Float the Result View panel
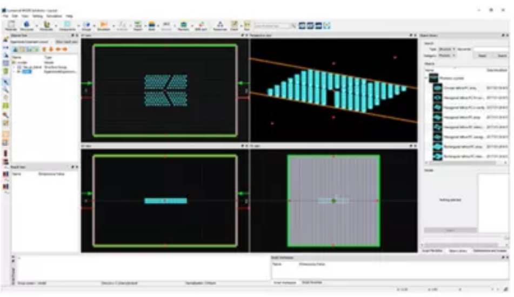This screenshot has width=514, height=297. point(73,167)
